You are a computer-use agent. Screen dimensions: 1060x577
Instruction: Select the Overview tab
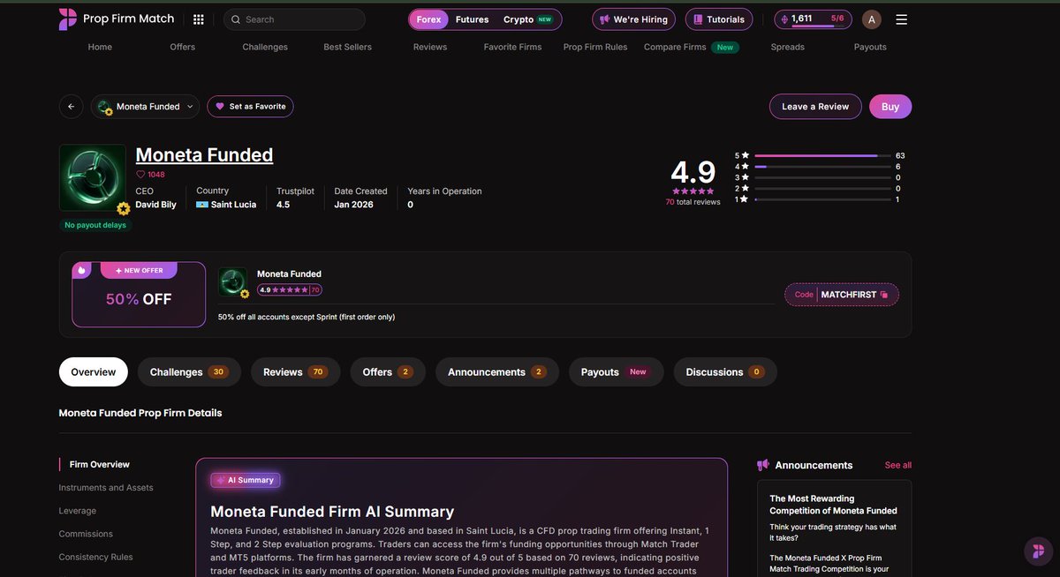coord(94,372)
